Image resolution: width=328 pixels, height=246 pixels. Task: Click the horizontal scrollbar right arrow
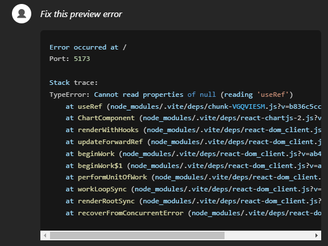[317, 236]
